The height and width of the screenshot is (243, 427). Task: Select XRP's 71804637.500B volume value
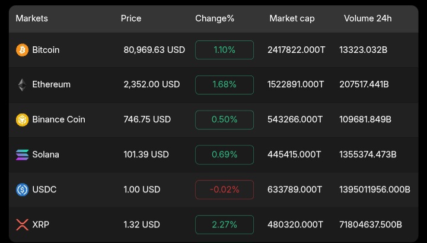pyautogui.click(x=371, y=225)
